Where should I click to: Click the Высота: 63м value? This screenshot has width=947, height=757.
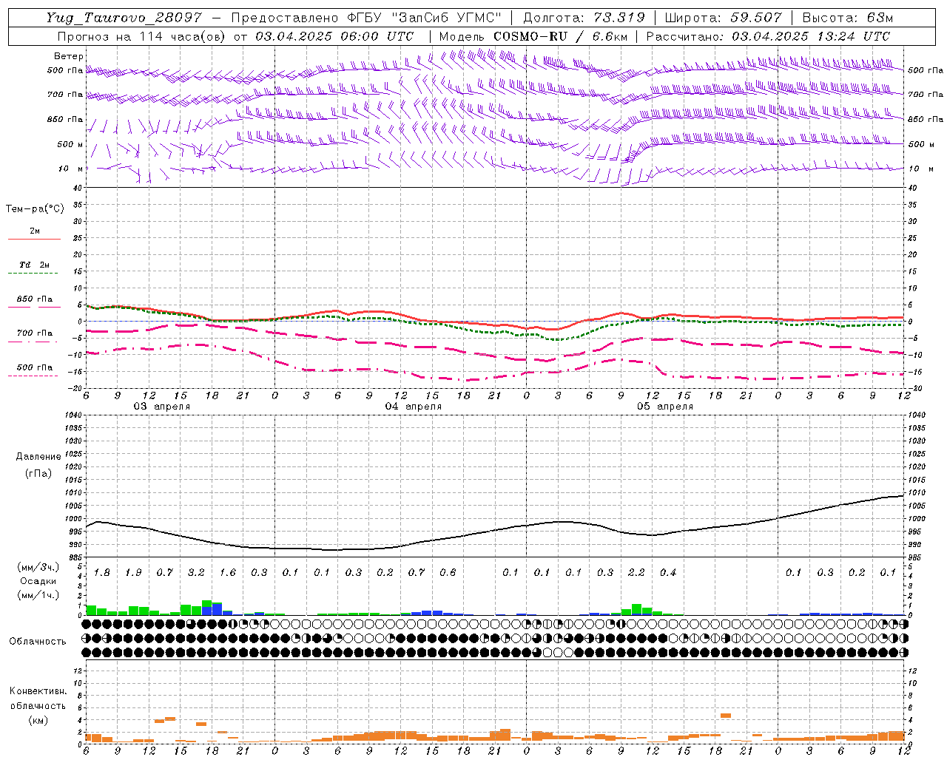click(x=847, y=18)
